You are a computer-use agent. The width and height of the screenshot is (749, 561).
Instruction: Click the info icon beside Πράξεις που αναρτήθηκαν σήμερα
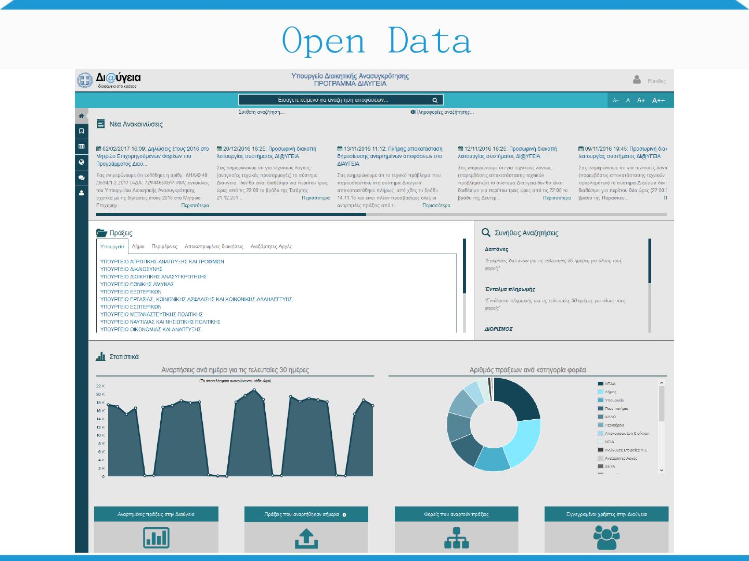[344, 515]
